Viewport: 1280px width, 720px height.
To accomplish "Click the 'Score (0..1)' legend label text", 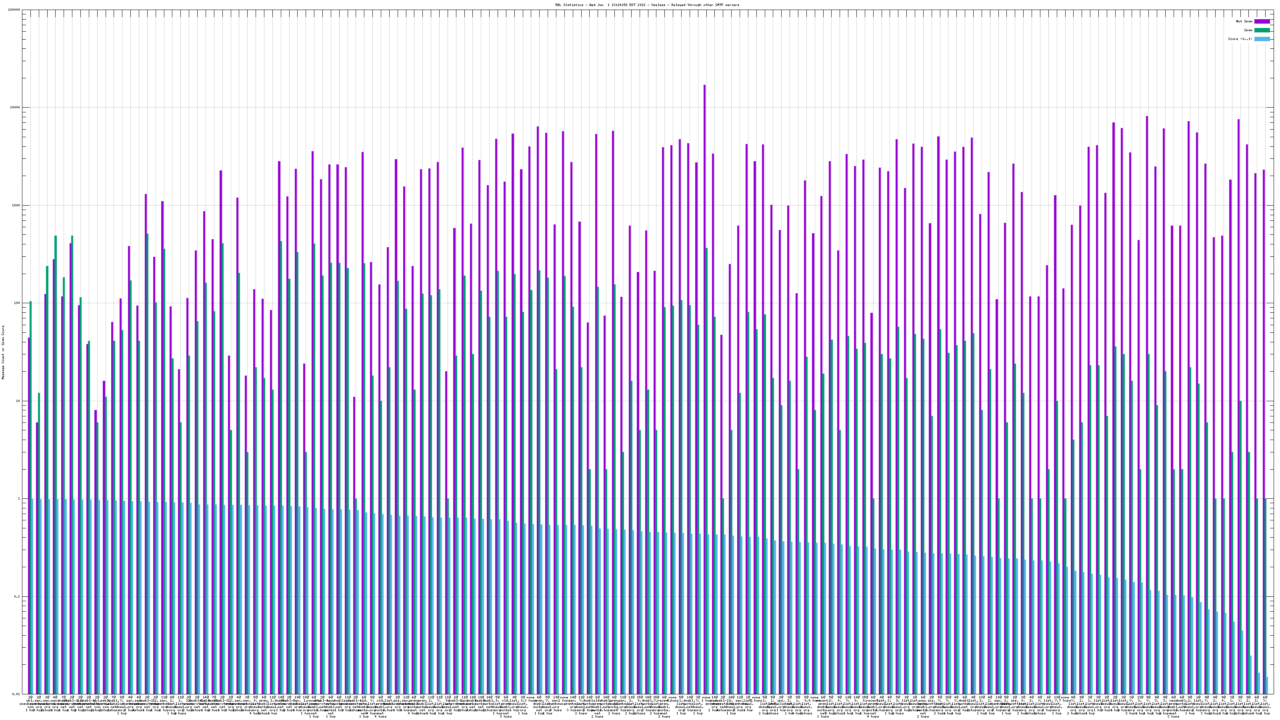I will point(1240,39).
